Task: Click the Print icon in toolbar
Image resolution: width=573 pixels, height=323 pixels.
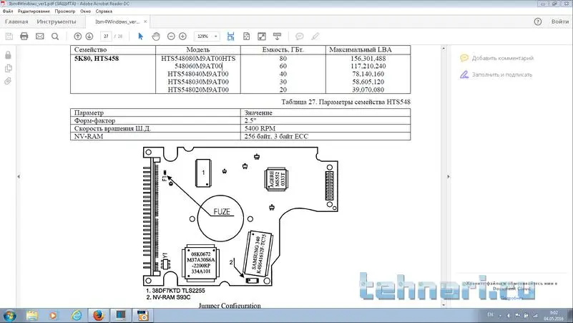Action: coord(24,36)
